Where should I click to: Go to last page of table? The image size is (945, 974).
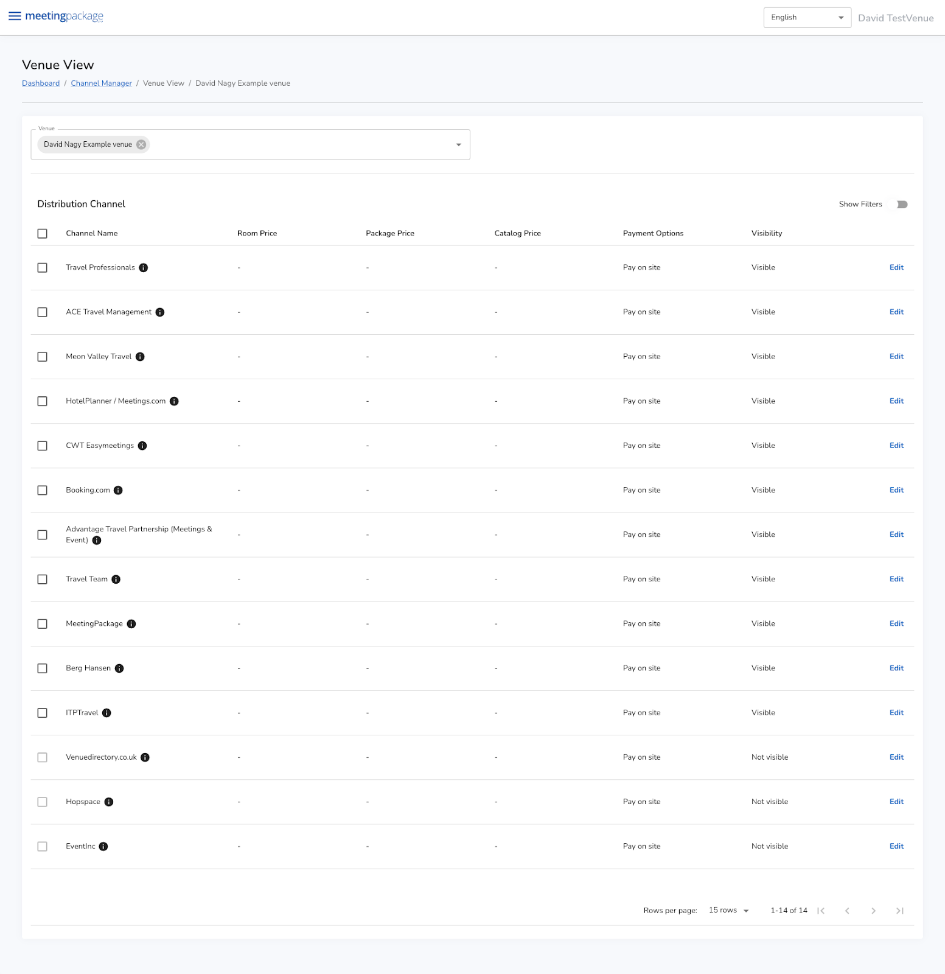900,911
